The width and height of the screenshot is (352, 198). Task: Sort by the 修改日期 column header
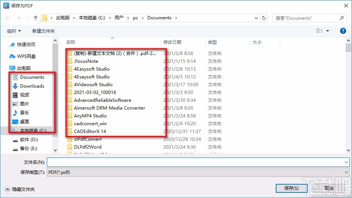click(172, 42)
